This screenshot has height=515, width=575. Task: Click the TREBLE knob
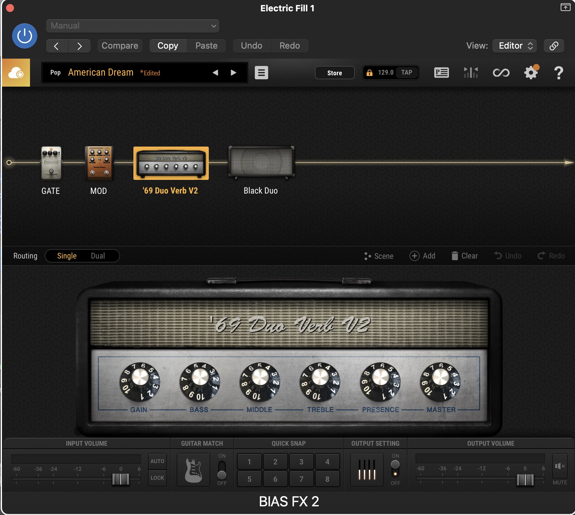click(320, 382)
